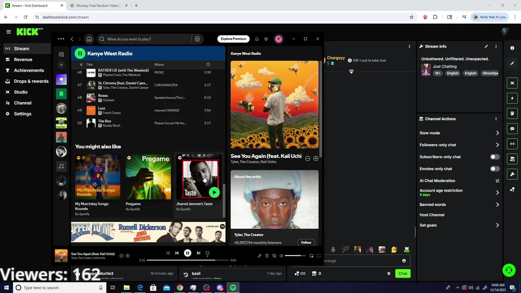Enter Spotify full screen mode
The width and height of the screenshot is (521, 293).
319,256
